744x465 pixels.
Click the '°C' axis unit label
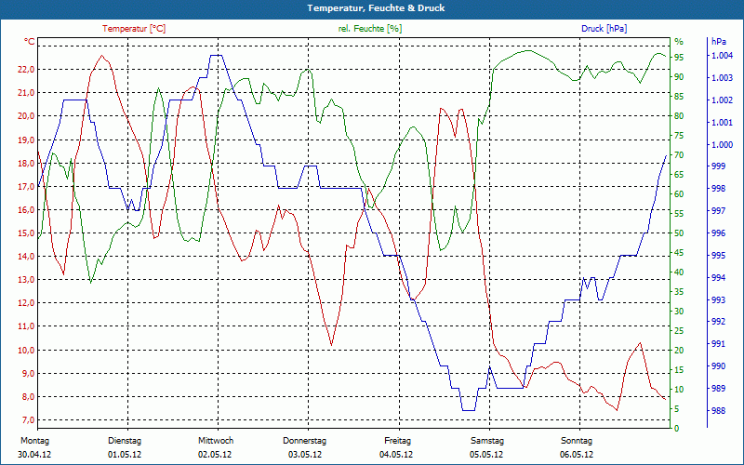click(x=30, y=42)
